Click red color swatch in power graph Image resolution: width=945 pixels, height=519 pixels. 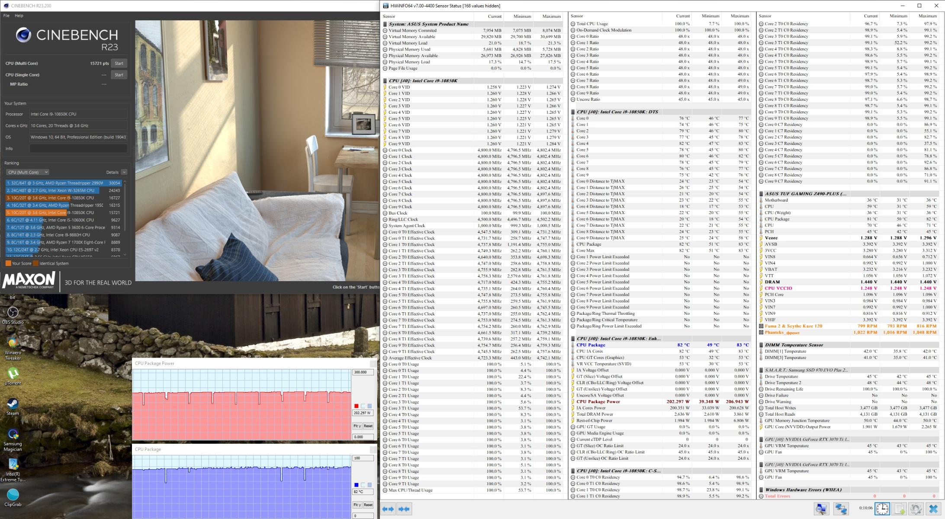356,406
